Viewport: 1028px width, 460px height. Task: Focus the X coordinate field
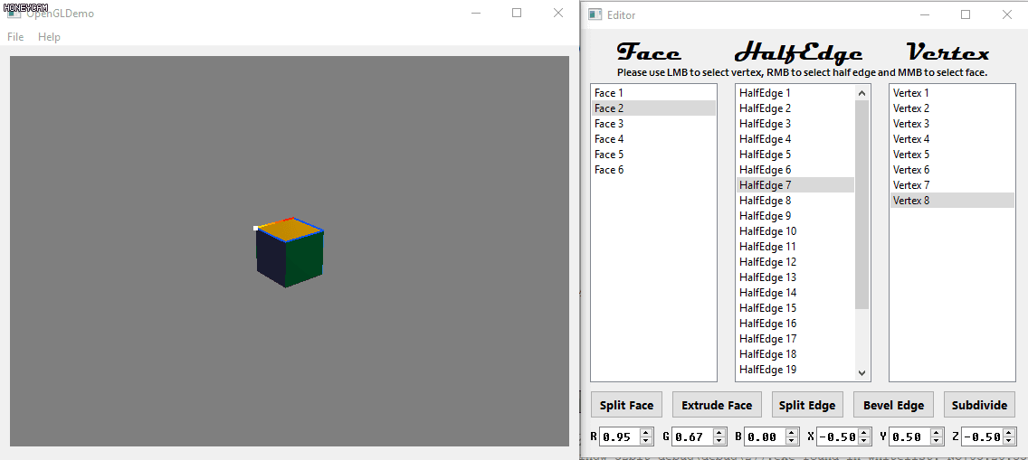(837, 437)
